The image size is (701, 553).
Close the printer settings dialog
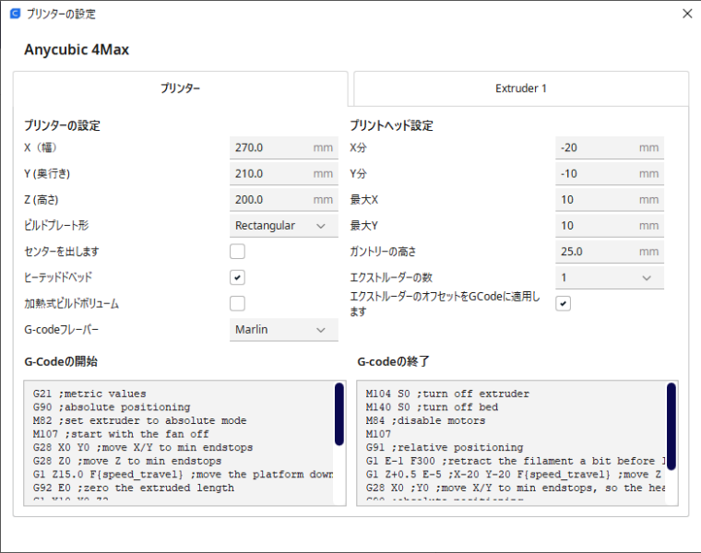pos(687,14)
